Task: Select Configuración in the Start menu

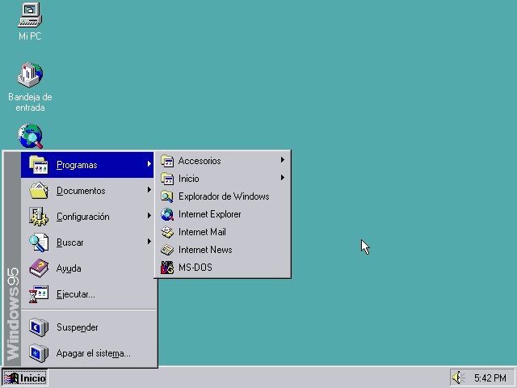Action: pyautogui.click(x=87, y=217)
